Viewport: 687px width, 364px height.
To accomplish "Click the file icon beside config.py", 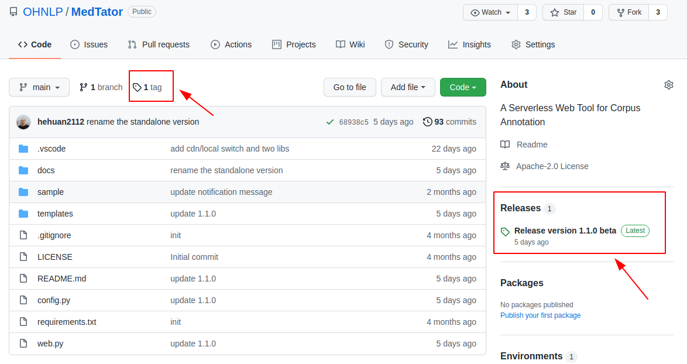I will click(23, 300).
